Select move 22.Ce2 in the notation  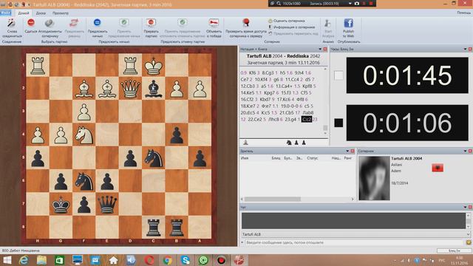pos(255,119)
